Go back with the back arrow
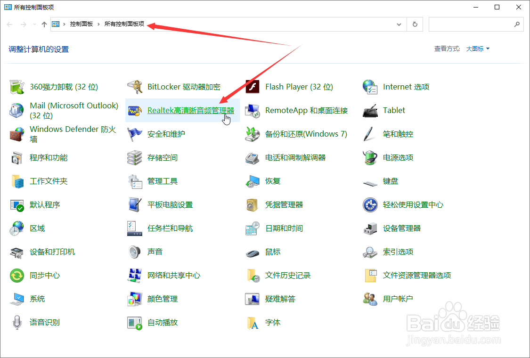Image resolution: width=530 pixels, height=358 pixels. pos(10,24)
